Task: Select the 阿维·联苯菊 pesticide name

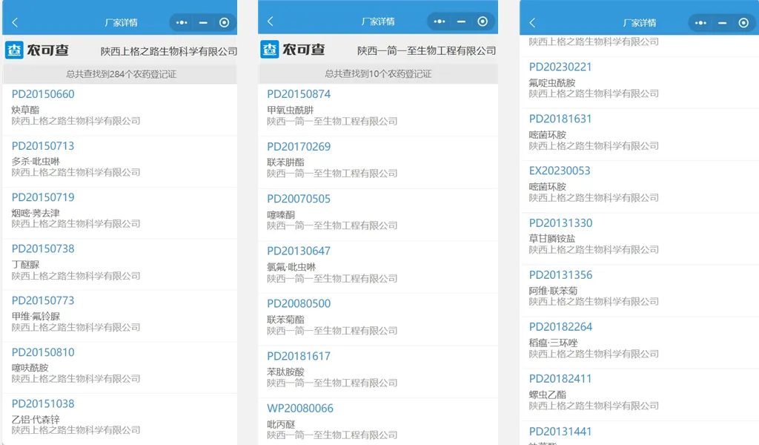Action: click(x=553, y=291)
